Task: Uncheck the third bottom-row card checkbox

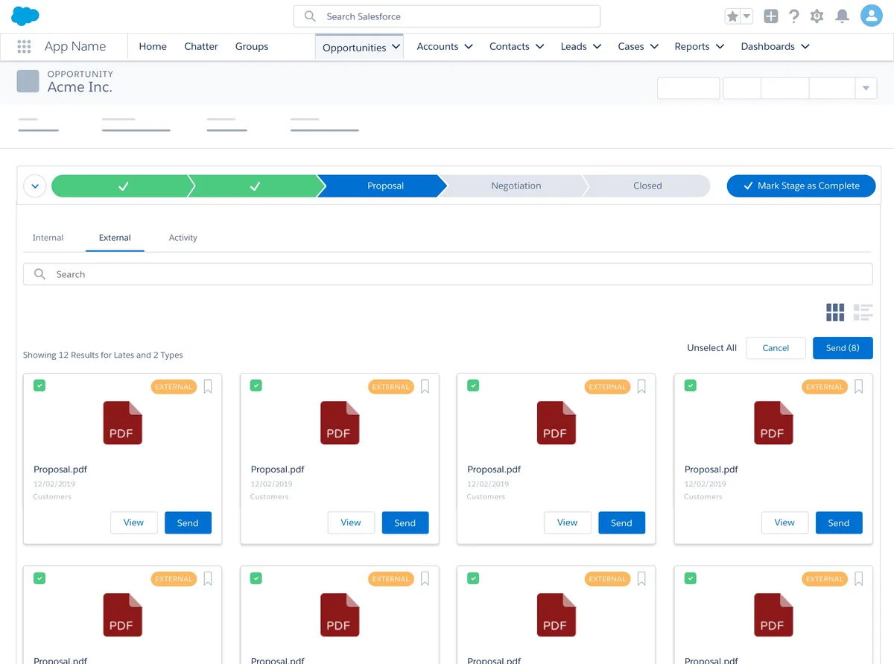Action: click(x=473, y=578)
